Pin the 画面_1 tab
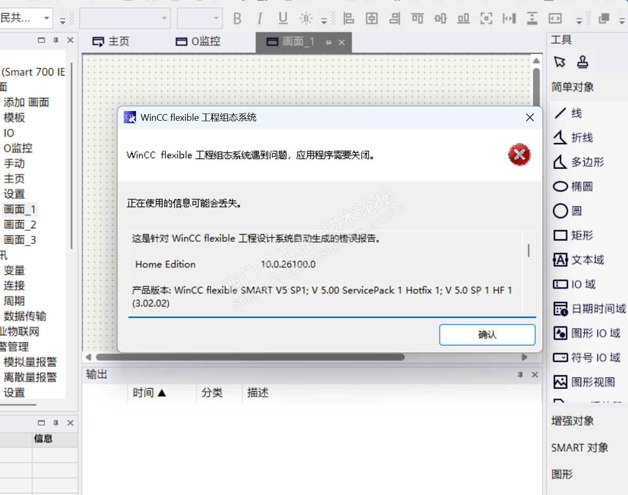 (x=329, y=42)
